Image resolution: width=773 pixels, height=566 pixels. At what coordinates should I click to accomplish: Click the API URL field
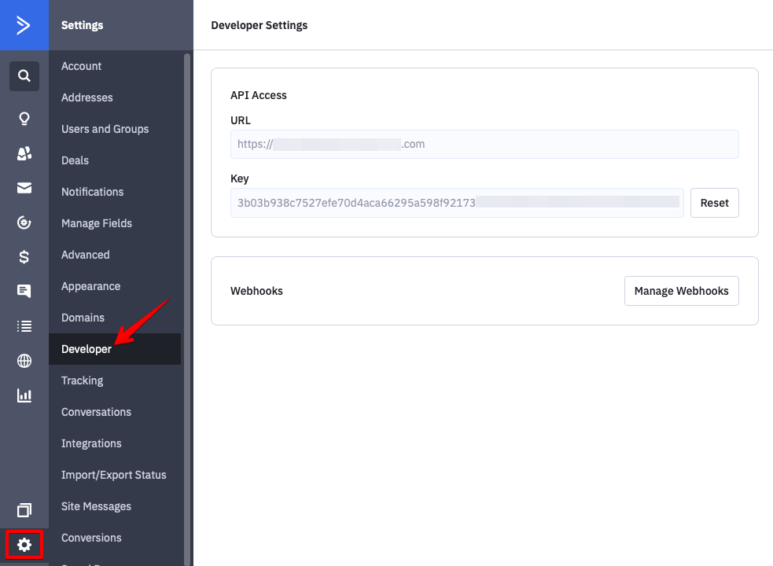pos(484,145)
